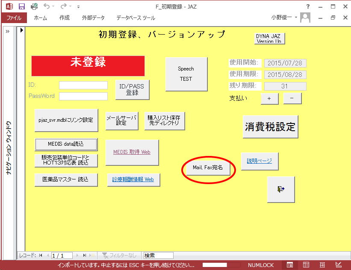Open the redo history dropdown arrow
This screenshot has height=270, width=351.
70,6
